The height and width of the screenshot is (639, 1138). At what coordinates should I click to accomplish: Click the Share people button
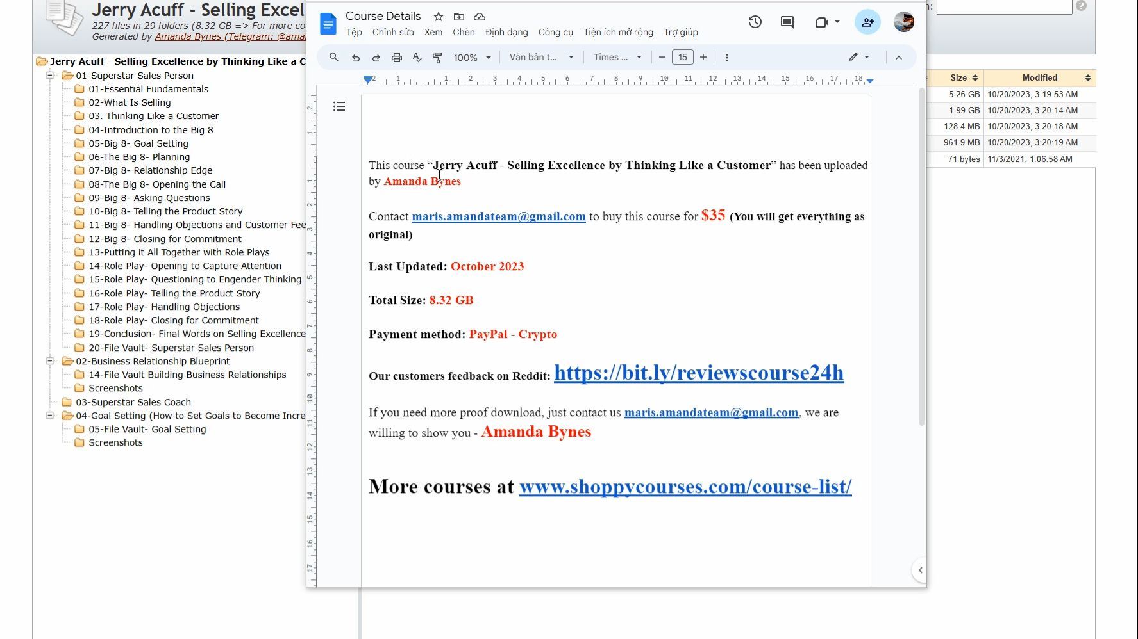867,22
